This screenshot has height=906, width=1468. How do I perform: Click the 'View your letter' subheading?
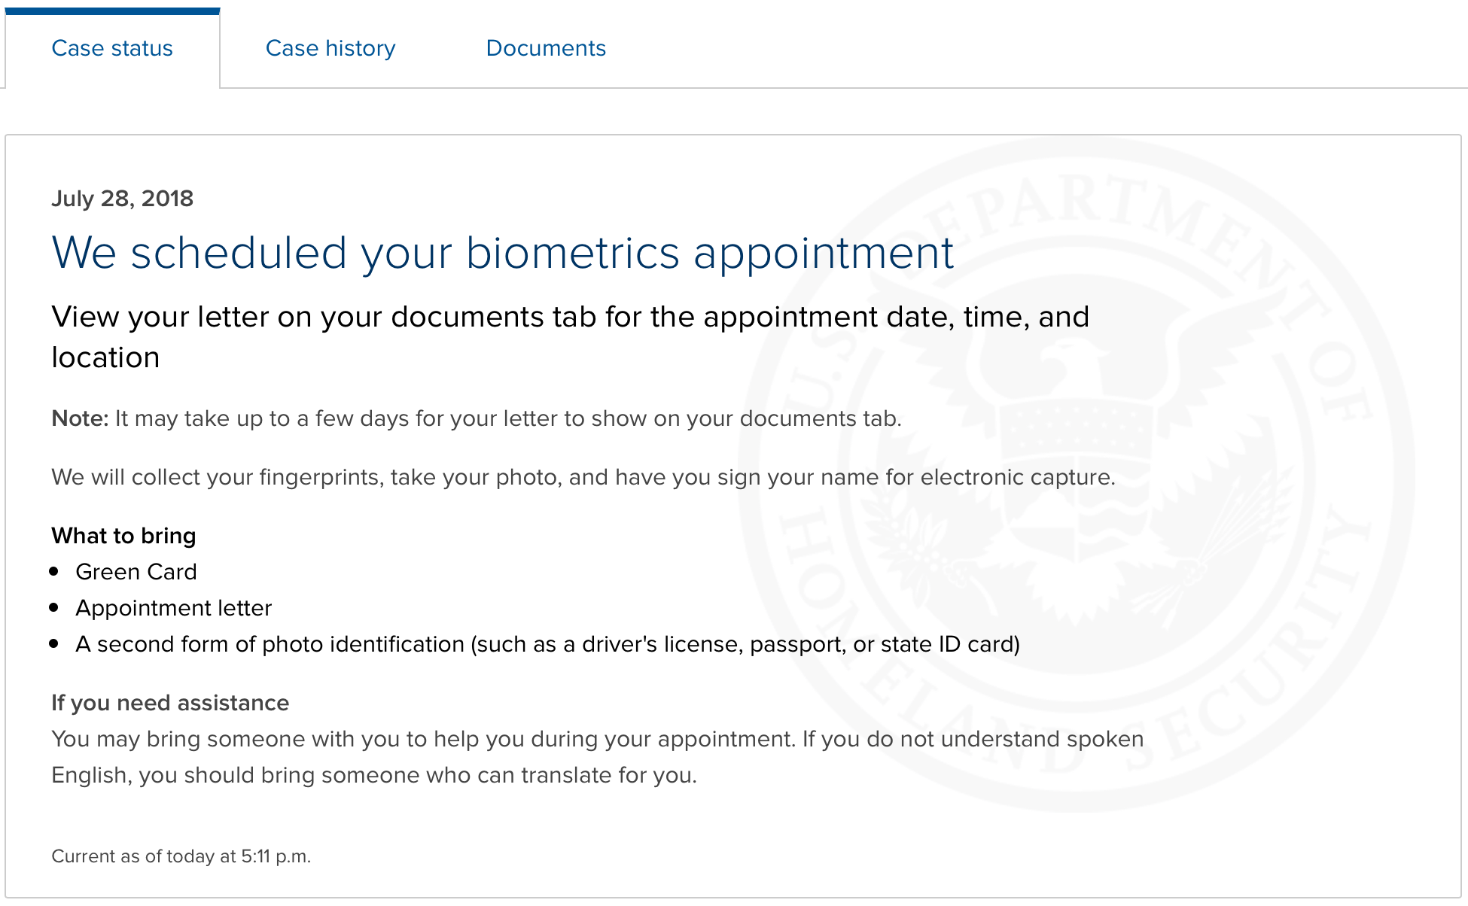pyautogui.click(x=571, y=337)
